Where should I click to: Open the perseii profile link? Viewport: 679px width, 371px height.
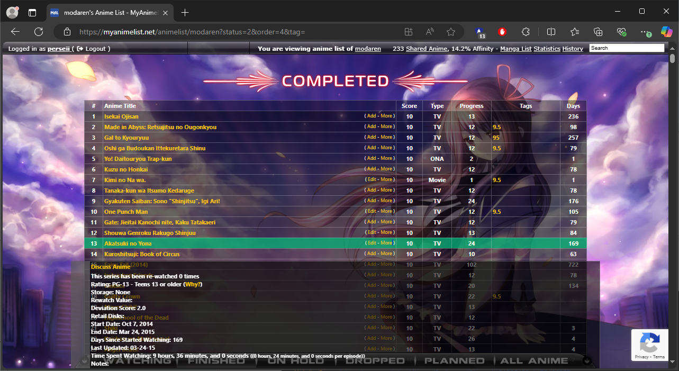coord(59,49)
